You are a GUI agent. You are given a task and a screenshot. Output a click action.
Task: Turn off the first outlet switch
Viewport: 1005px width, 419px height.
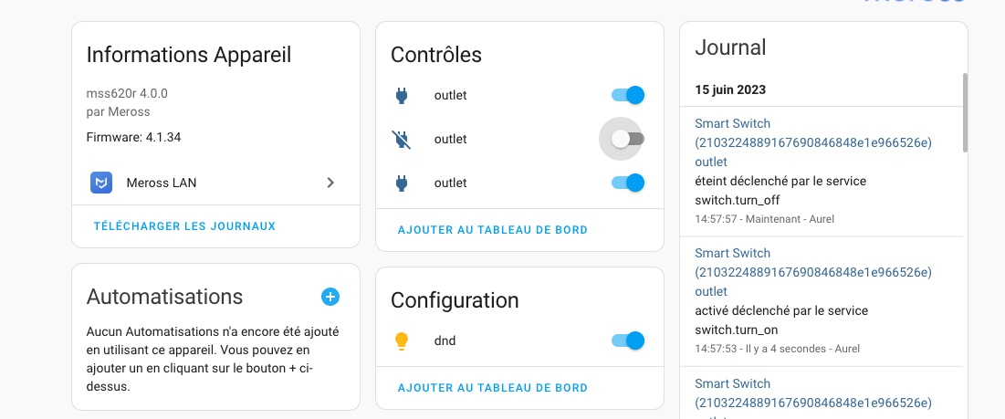[628, 96]
